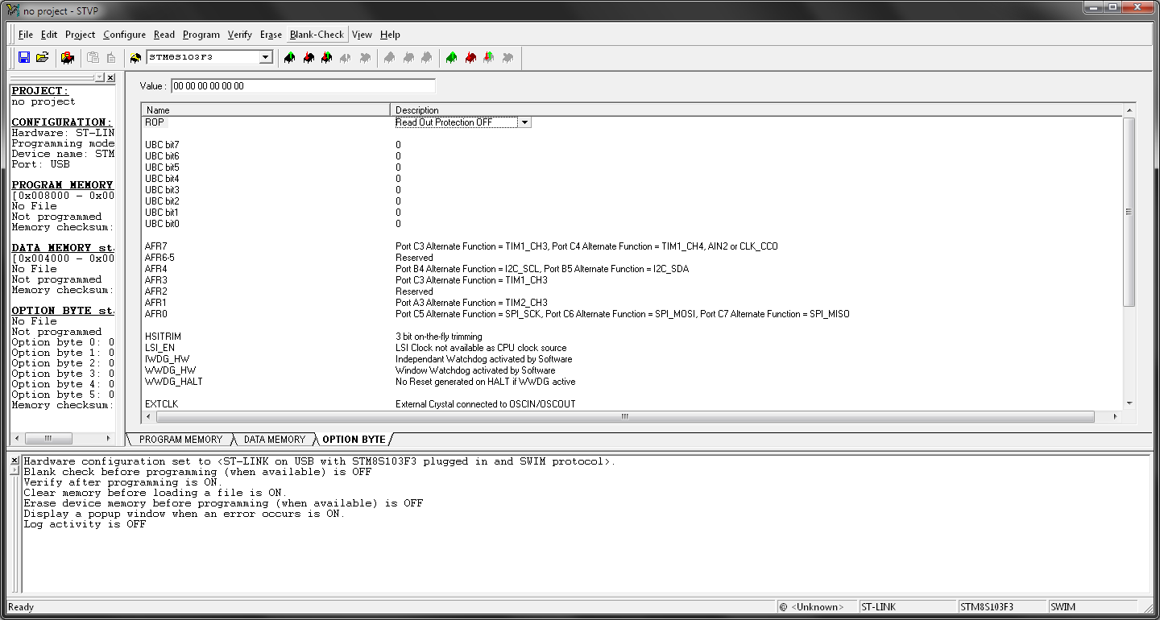Click the greyed Erase current tab icon

[346, 57]
